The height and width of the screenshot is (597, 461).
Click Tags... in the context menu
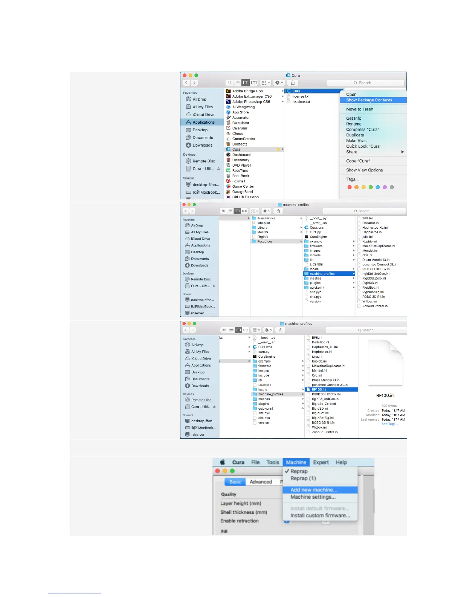(352, 179)
